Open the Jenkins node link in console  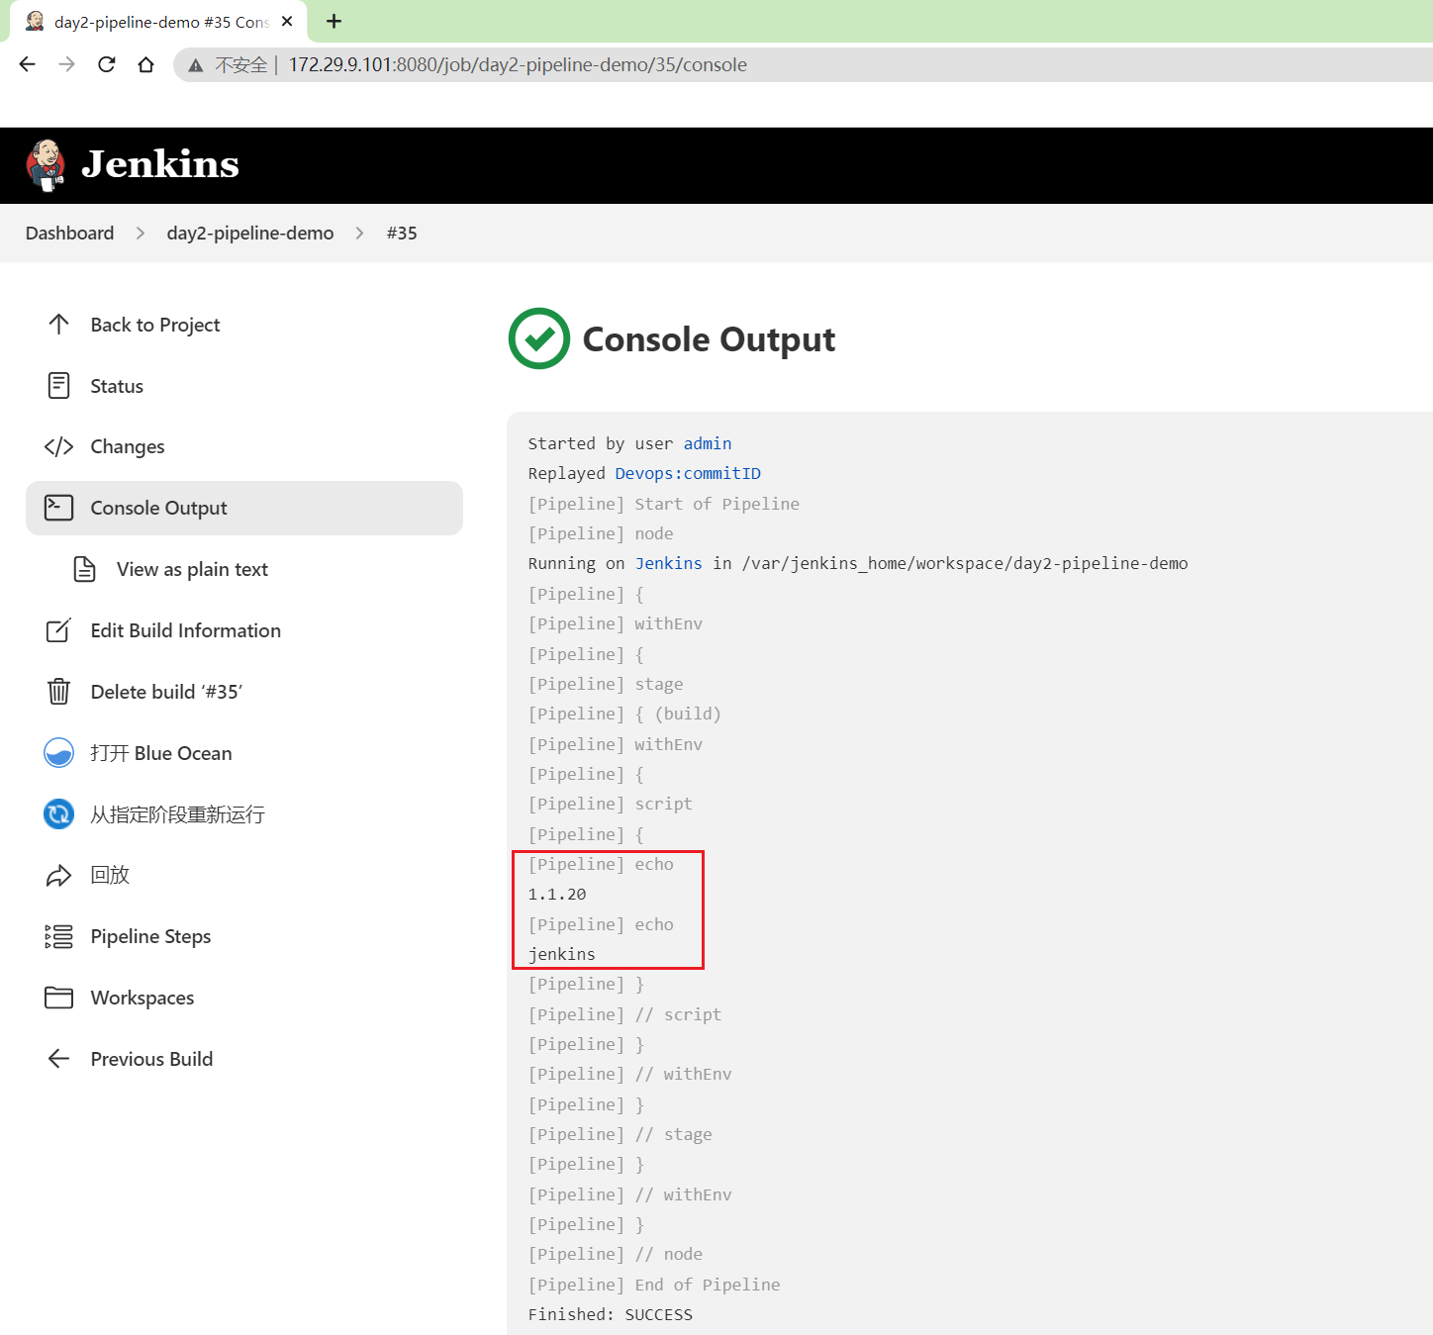(668, 563)
